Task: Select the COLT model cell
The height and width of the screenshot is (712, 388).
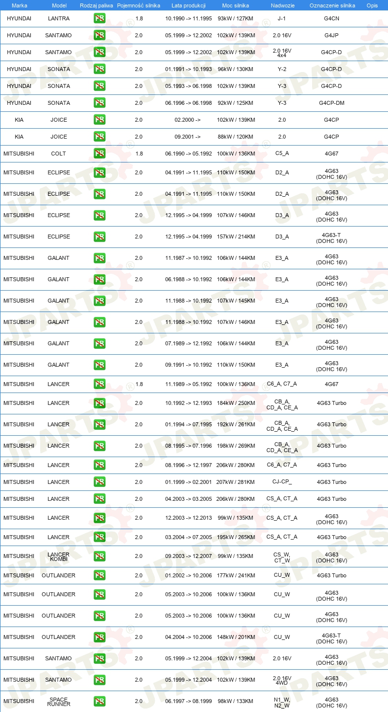Action: point(59,154)
